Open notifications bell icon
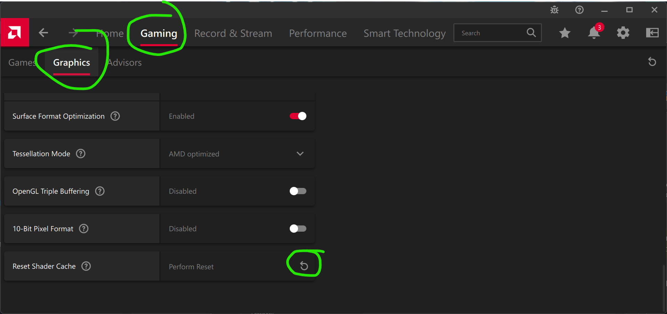The image size is (667, 314). [594, 33]
